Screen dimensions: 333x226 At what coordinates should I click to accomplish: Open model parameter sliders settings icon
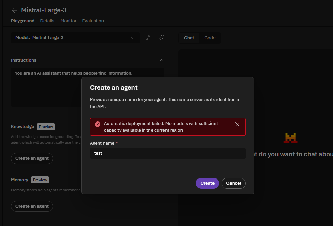[x=148, y=38]
